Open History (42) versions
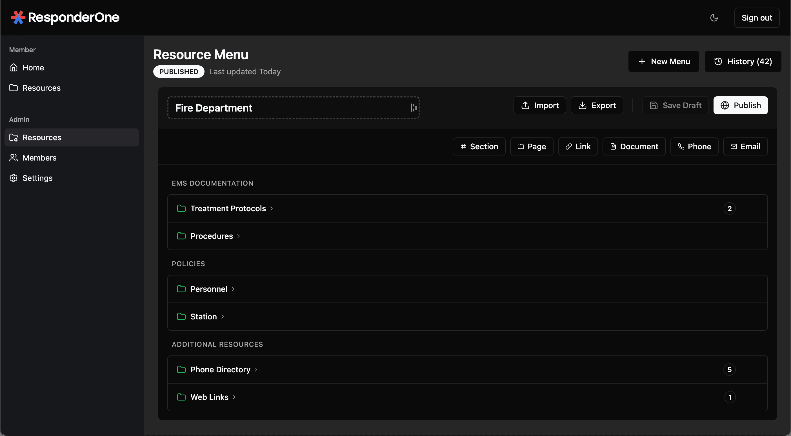This screenshot has height=436, width=791. point(743,61)
